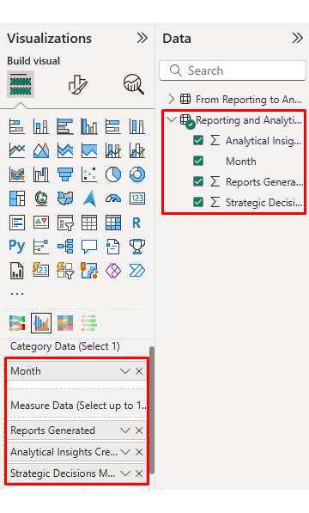Image resolution: width=309 pixels, height=513 pixels.
Task: Uncheck the Analytical Insig... field
Action: coord(198,140)
